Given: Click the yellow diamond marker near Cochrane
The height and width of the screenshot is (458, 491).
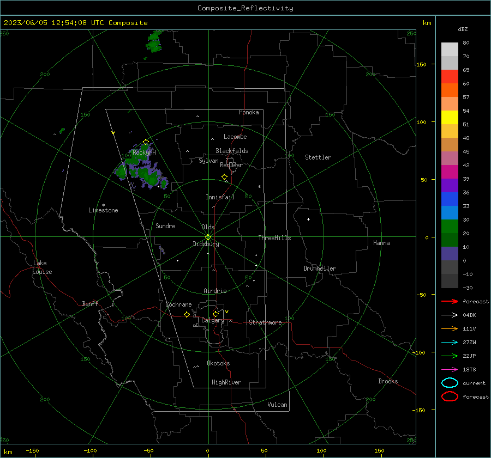Looking at the screenshot, I should click(x=187, y=315).
